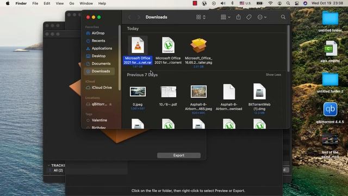Image resolution: width=348 pixels, height=196 pixels.
Task: Open the group-by options dropdown
Action: [x=226, y=17]
